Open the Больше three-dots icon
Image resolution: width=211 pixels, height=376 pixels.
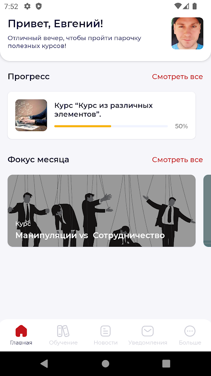coord(190,331)
